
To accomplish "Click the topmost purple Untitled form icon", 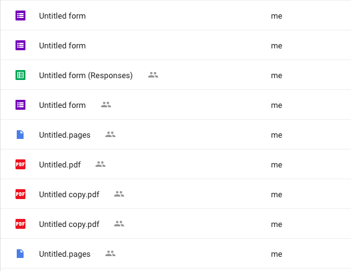I will (x=20, y=16).
